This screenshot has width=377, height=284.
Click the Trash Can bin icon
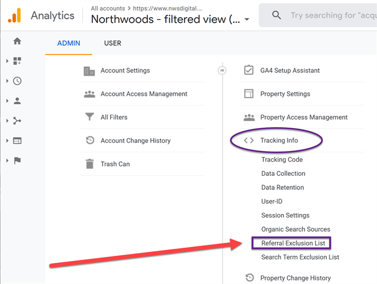tap(90, 163)
